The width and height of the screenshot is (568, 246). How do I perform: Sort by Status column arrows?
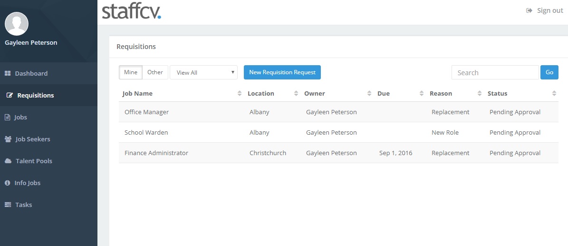554,94
